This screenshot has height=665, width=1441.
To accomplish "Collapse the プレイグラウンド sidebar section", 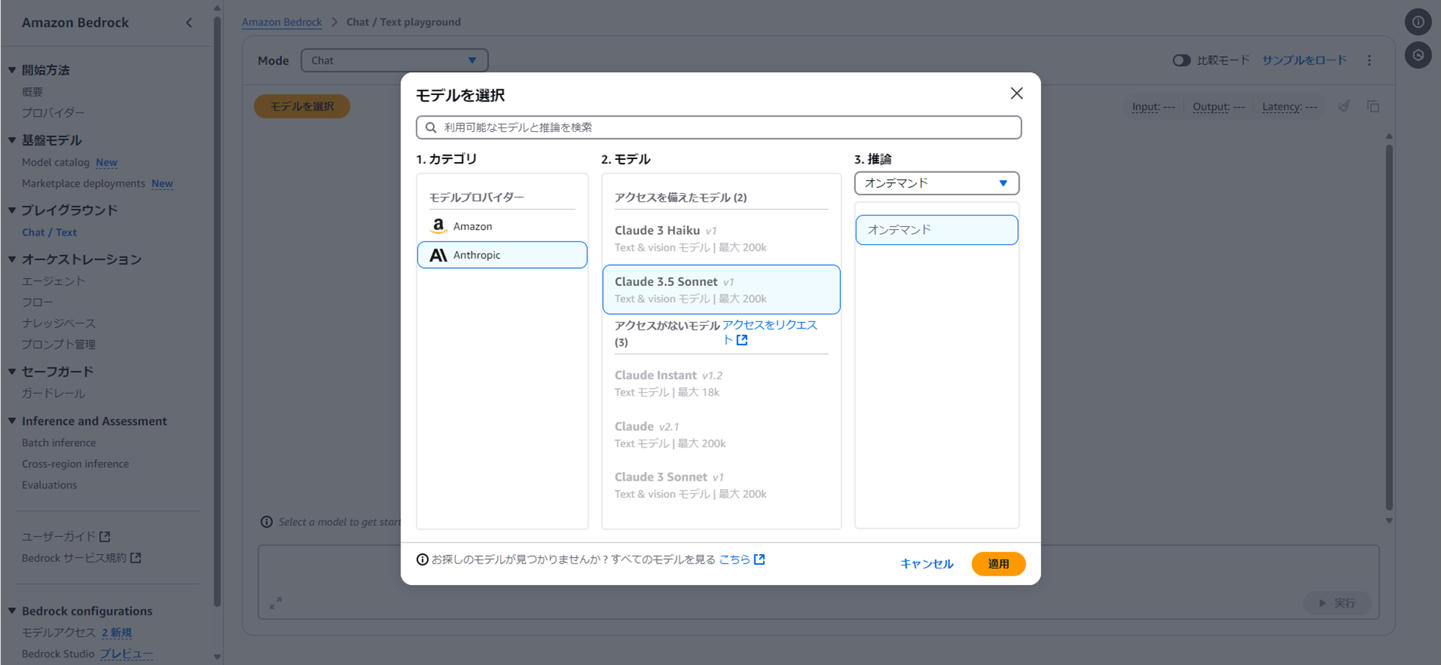I will pyautogui.click(x=12, y=210).
